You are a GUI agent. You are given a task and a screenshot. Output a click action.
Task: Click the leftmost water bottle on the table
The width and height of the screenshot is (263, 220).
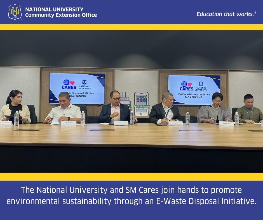[x=17, y=118]
